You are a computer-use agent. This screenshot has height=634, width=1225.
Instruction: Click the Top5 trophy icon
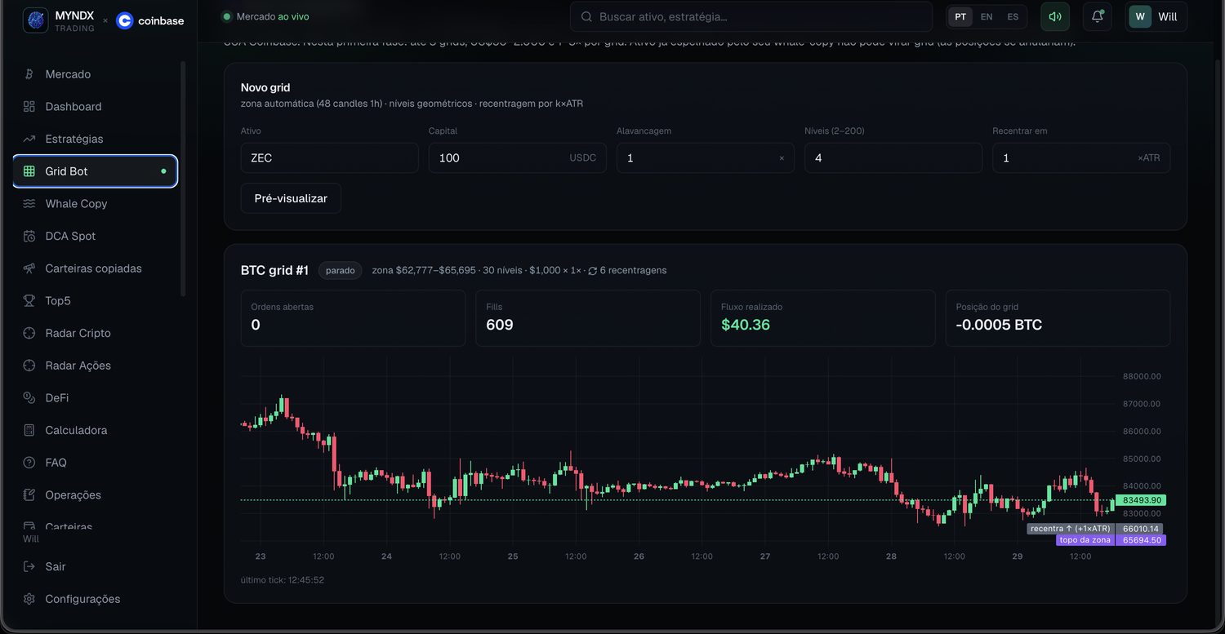coord(29,301)
